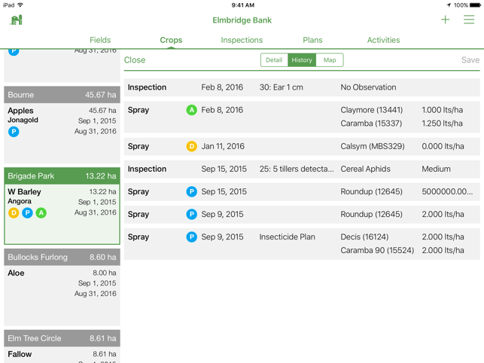This screenshot has width=484, height=363.
Task: Select the History segment
Action: [x=302, y=60]
